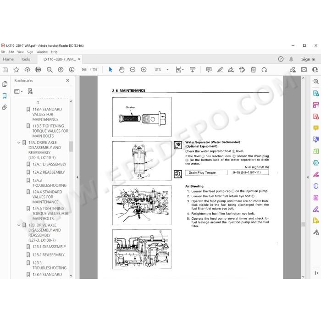Print the document with the printer icon
This screenshot has width=321, height=321.
(38, 70)
